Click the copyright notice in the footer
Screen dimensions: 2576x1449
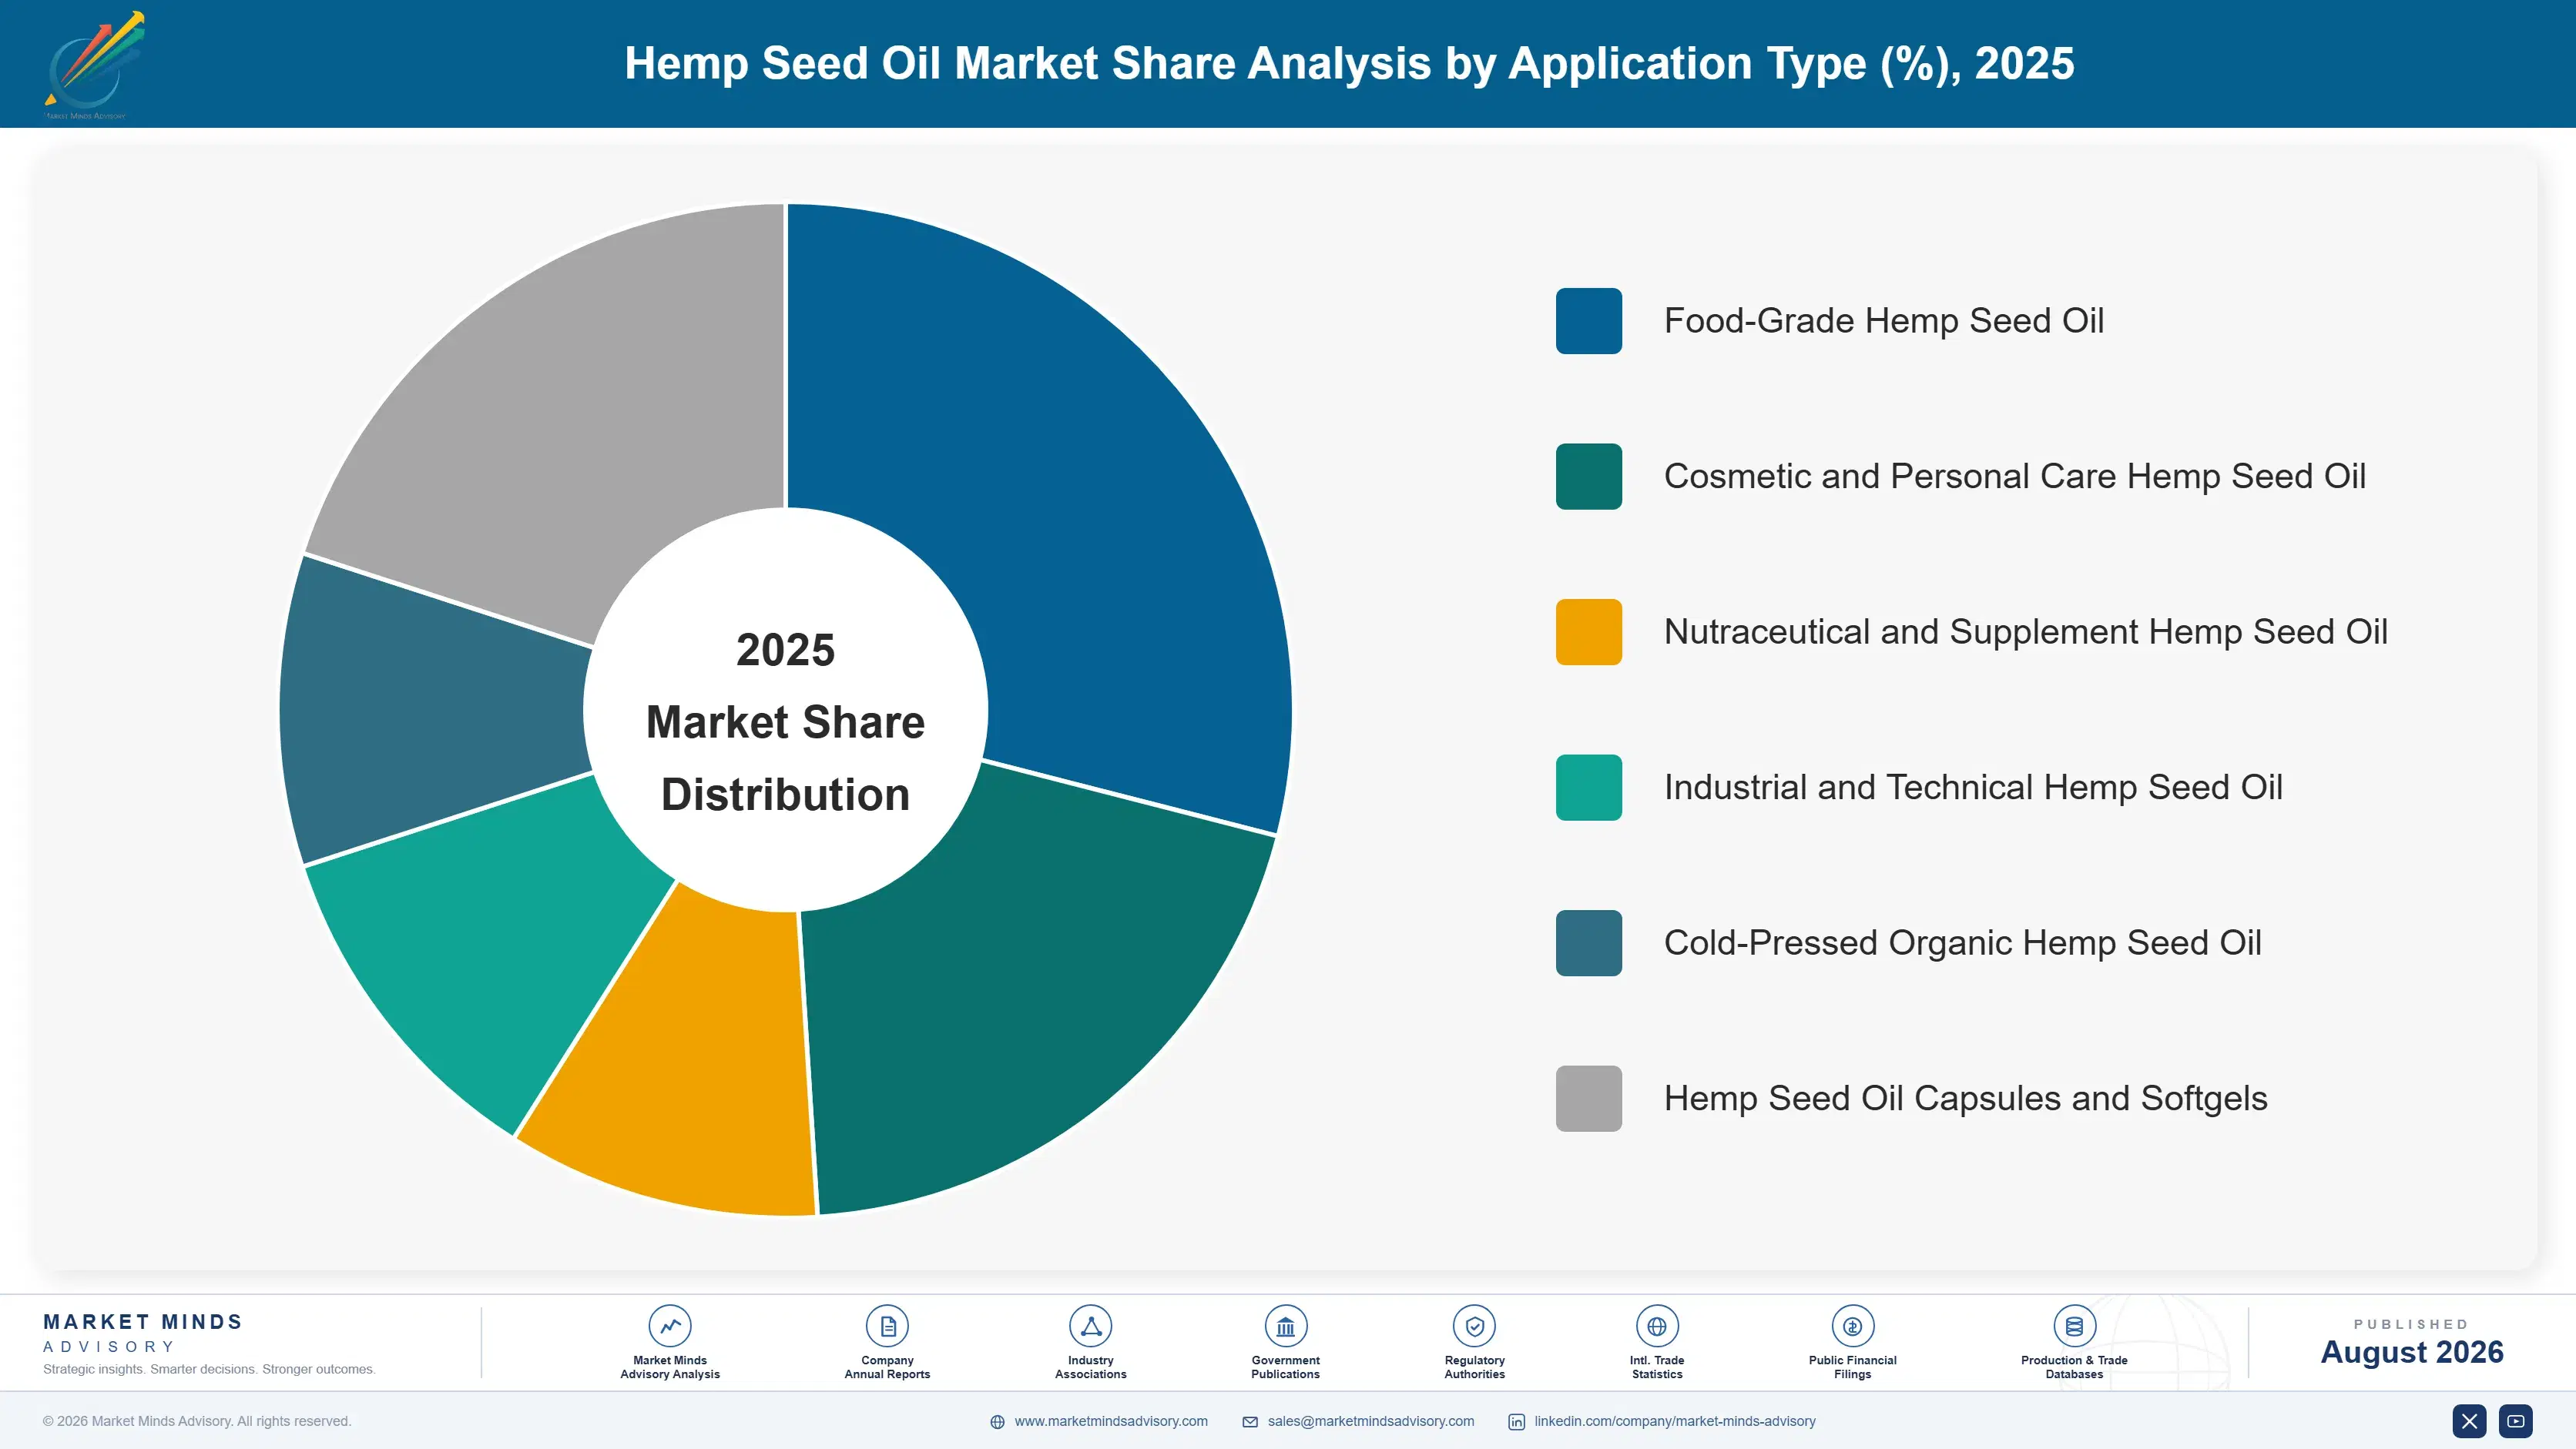197,1421
